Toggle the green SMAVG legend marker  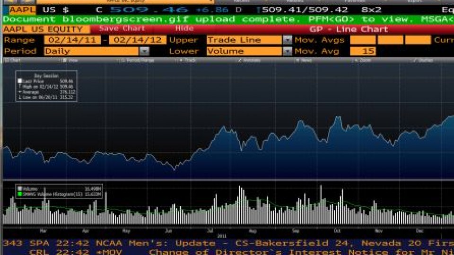tap(19, 193)
